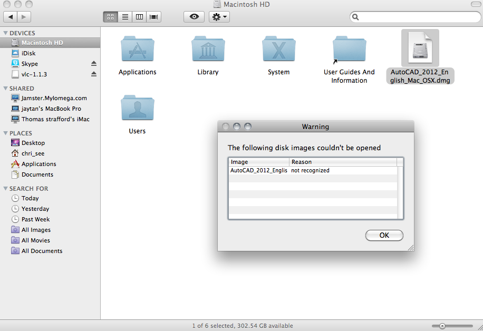The image size is (483, 331).
Task: Open Documents in sidebar
Action: click(50, 174)
